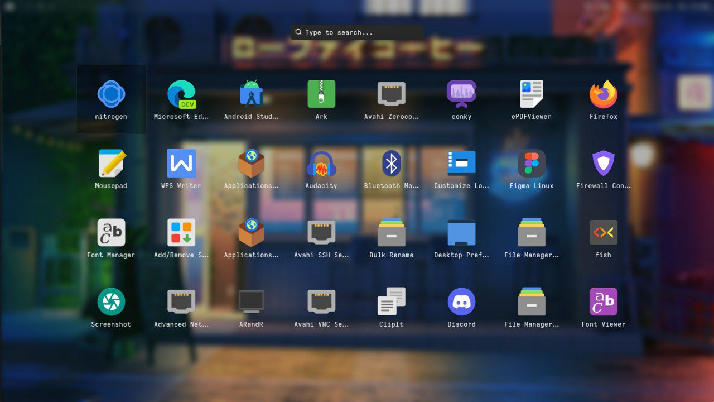This screenshot has height=402, width=714.
Task: Launch Firefox browser
Action: click(604, 99)
